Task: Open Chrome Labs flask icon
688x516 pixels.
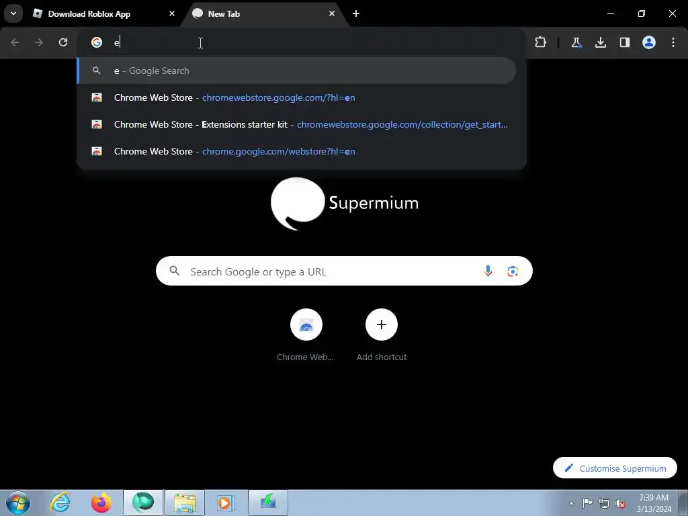Action: [x=576, y=42]
